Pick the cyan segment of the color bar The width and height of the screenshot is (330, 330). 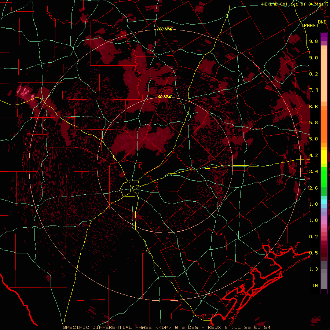click(x=324, y=202)
